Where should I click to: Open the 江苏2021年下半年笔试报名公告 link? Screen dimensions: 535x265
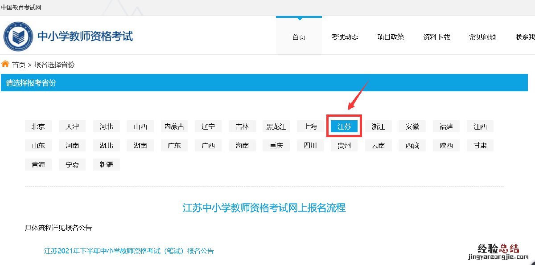(x=129, y=251)
